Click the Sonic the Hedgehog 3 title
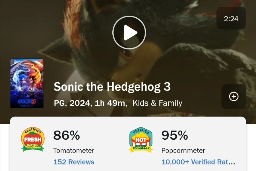This screenshot has width=256, height=171. 112,87
